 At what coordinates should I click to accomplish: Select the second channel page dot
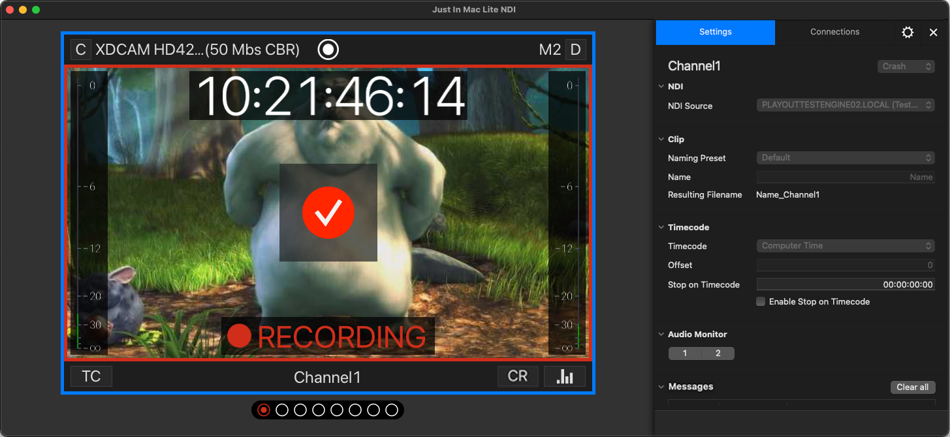tap(282, 410)
